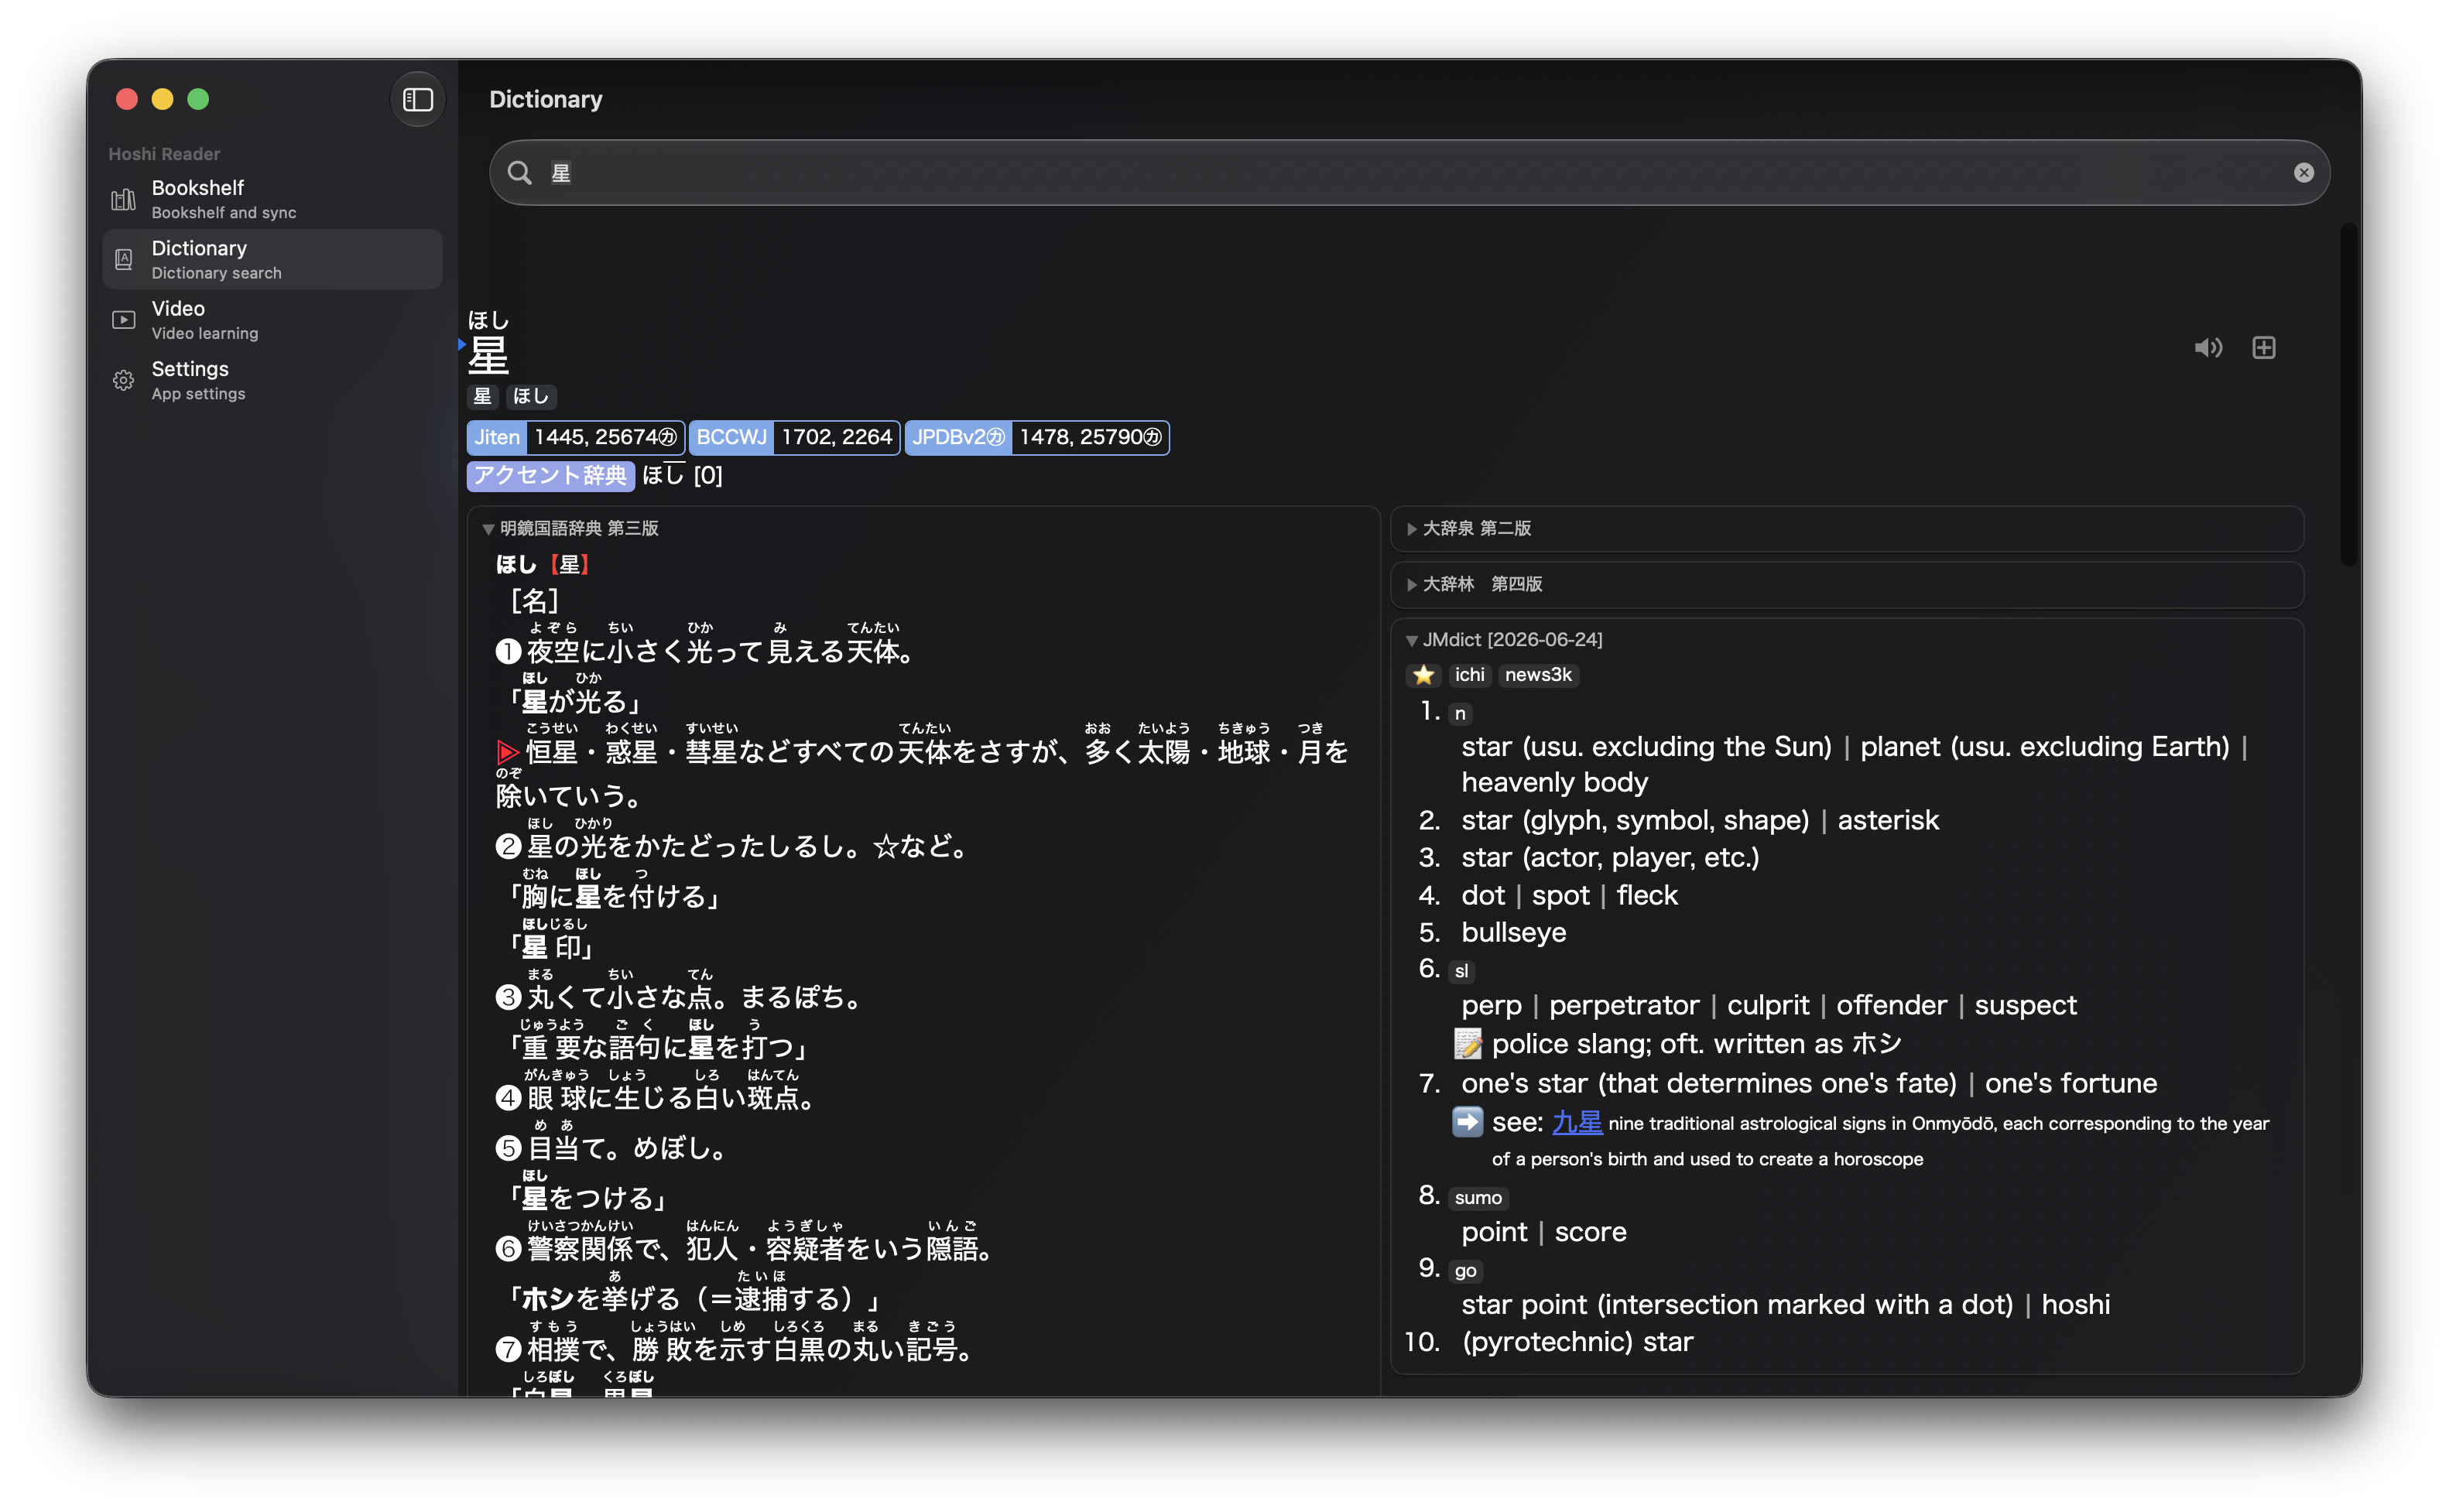The height and width of the screenshot is (1512, 2449).
Task: Click the ほし reading tag chip
Action: [x=530, y=397]
